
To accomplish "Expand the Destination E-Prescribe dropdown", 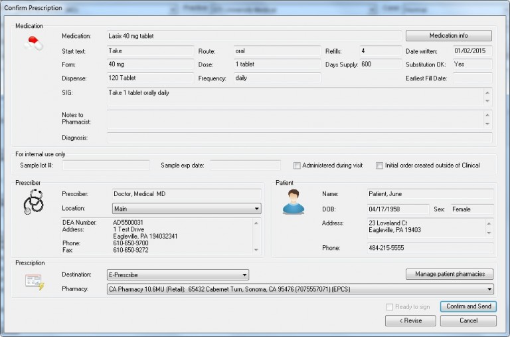I will pyautogui.click(x=245, y=275).
